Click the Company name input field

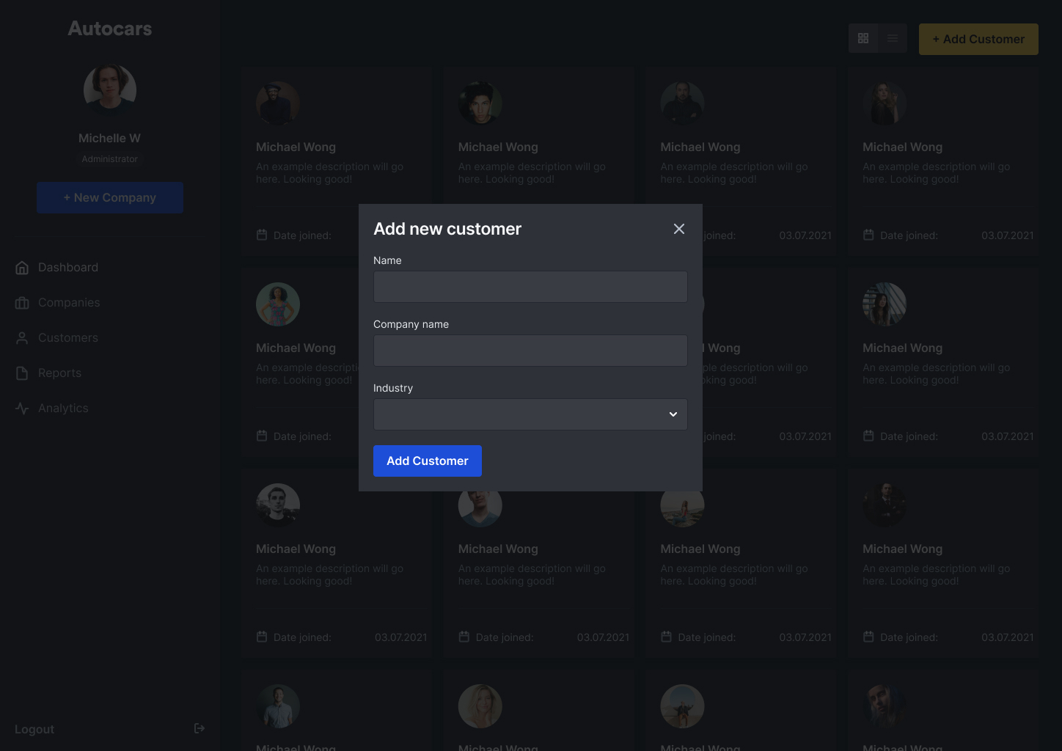(x=530, y=351)
